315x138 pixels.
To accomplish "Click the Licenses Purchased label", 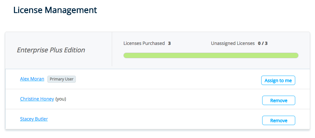I will 144,43.
